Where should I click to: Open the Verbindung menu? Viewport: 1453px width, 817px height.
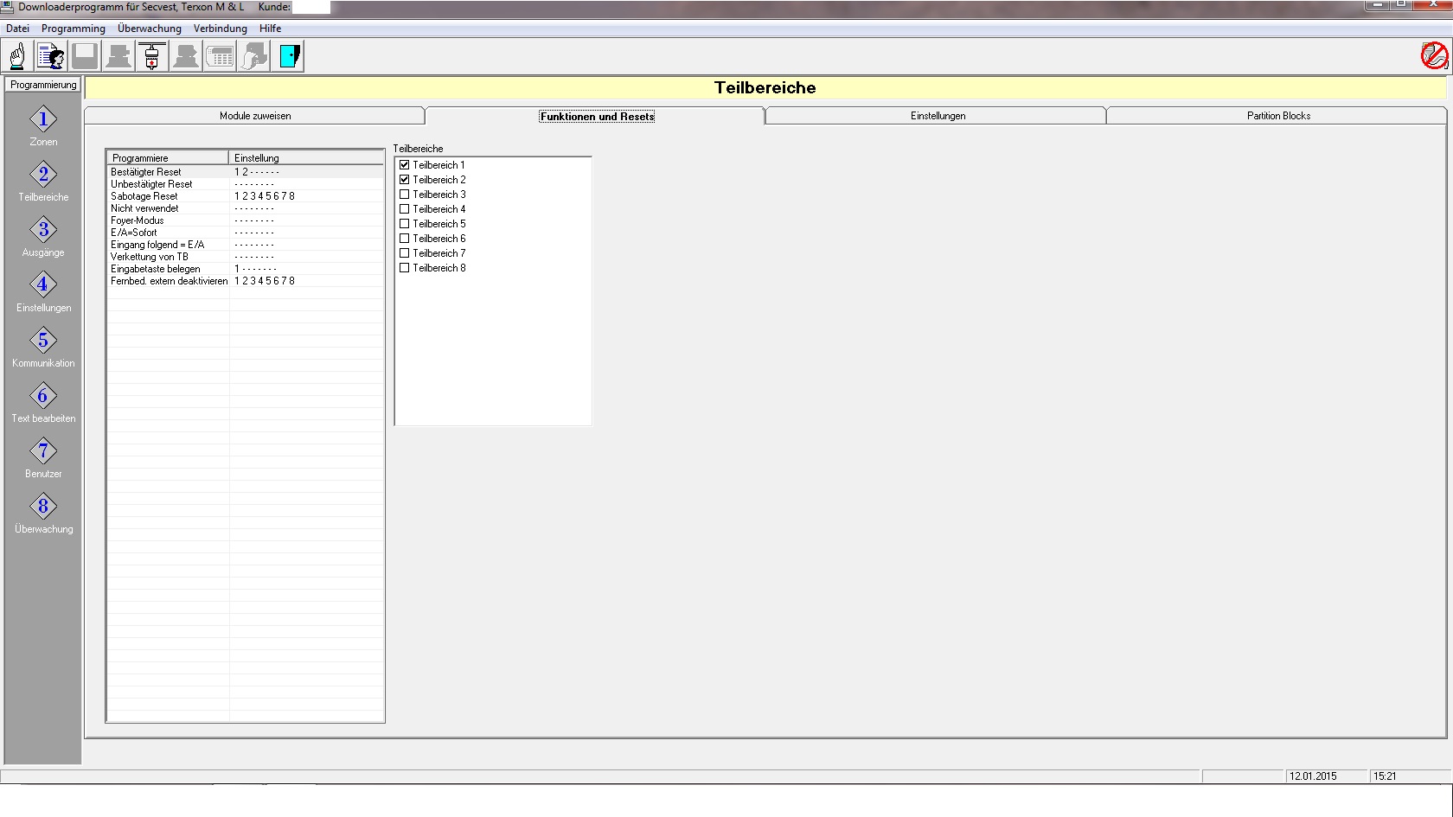[x=220, y=29]
